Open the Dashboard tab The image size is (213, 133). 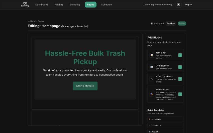coord(42,5)
